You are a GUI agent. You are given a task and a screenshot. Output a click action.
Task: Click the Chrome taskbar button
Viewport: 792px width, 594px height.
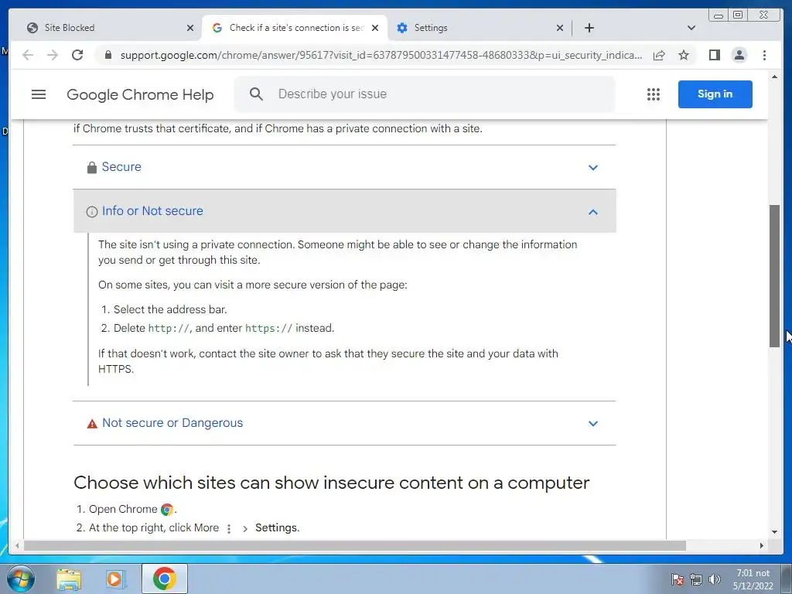pyautogui.click(x=165, y=579)
